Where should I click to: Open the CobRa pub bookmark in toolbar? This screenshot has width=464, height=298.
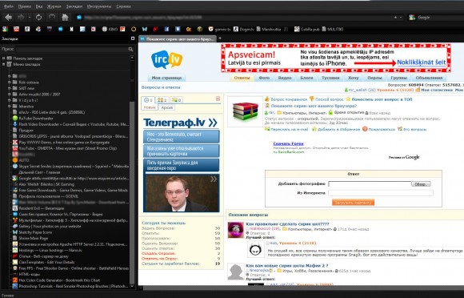click(307, 29)
